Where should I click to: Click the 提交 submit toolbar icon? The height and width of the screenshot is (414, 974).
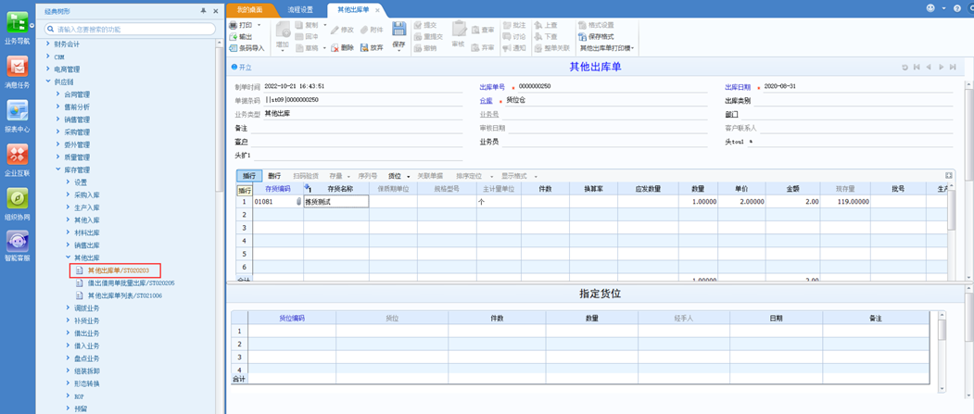click(x=417, y=25)
